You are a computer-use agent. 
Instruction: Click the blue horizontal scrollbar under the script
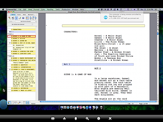[x=98, y=102]
